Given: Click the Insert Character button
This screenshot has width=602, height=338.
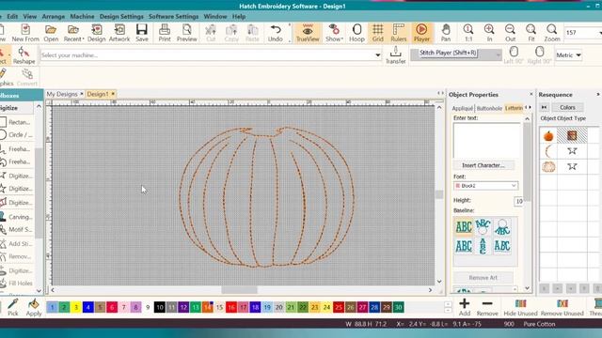Looking at the screenshot, I should tap(483, 165).
